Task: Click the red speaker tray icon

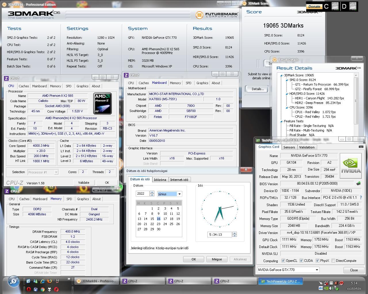Action: coord(336,283)
